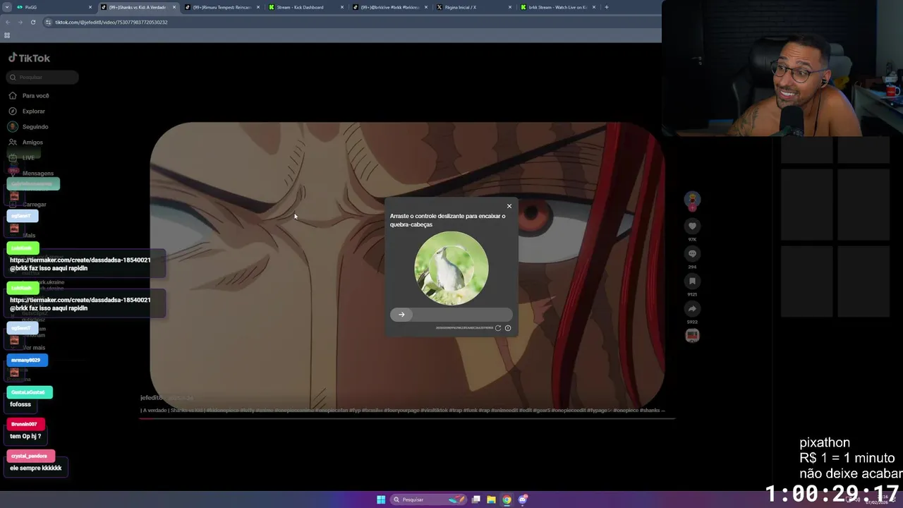Click the 'ele sempre kkkkkk' chat message
This screenshot has width=903, height=508.
(36, 468)
